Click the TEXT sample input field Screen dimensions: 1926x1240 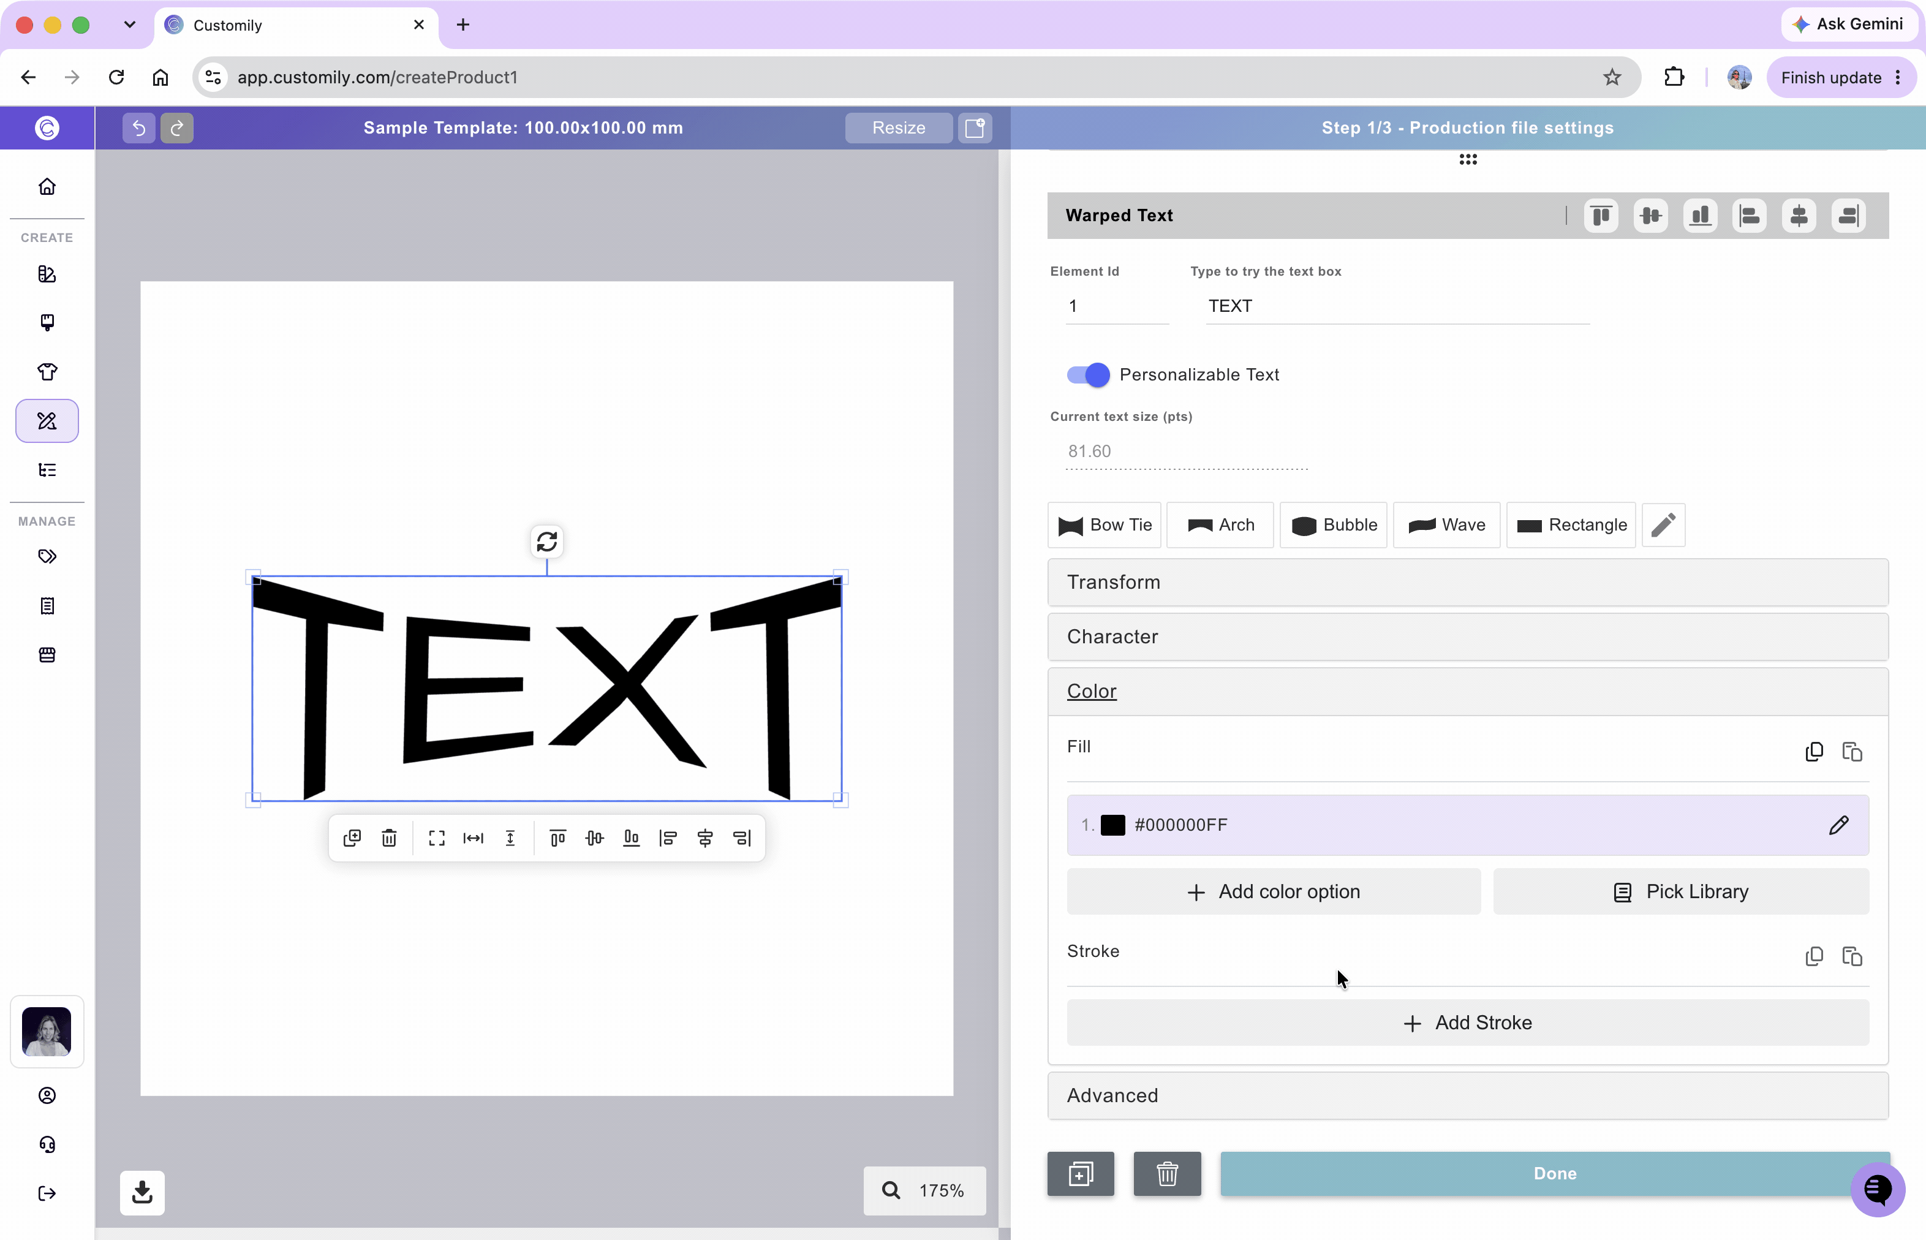coord(1397,307)
